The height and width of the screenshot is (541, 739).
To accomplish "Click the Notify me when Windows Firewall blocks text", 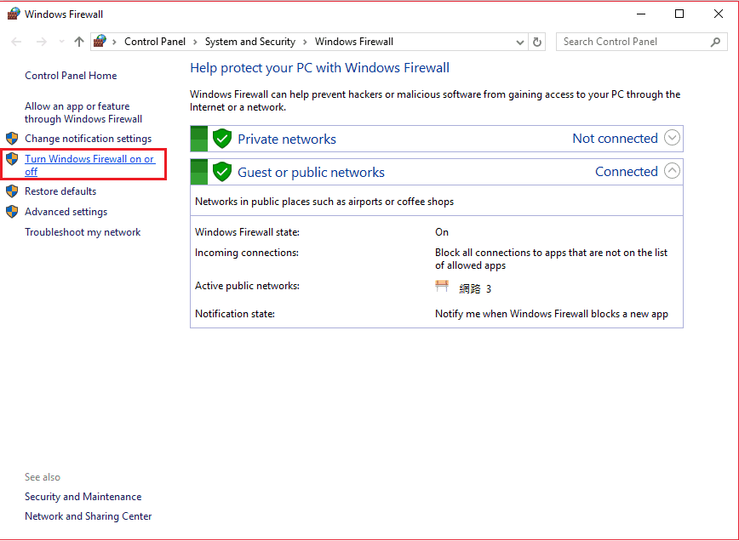I will [552, 314].
